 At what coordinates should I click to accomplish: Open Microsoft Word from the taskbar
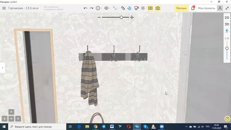pyautogui.click(x=112, y=127)
